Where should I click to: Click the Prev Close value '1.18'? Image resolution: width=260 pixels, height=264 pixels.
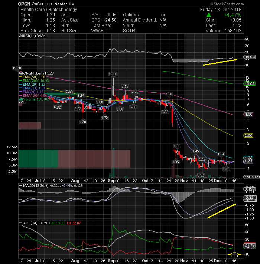(51, 31)
